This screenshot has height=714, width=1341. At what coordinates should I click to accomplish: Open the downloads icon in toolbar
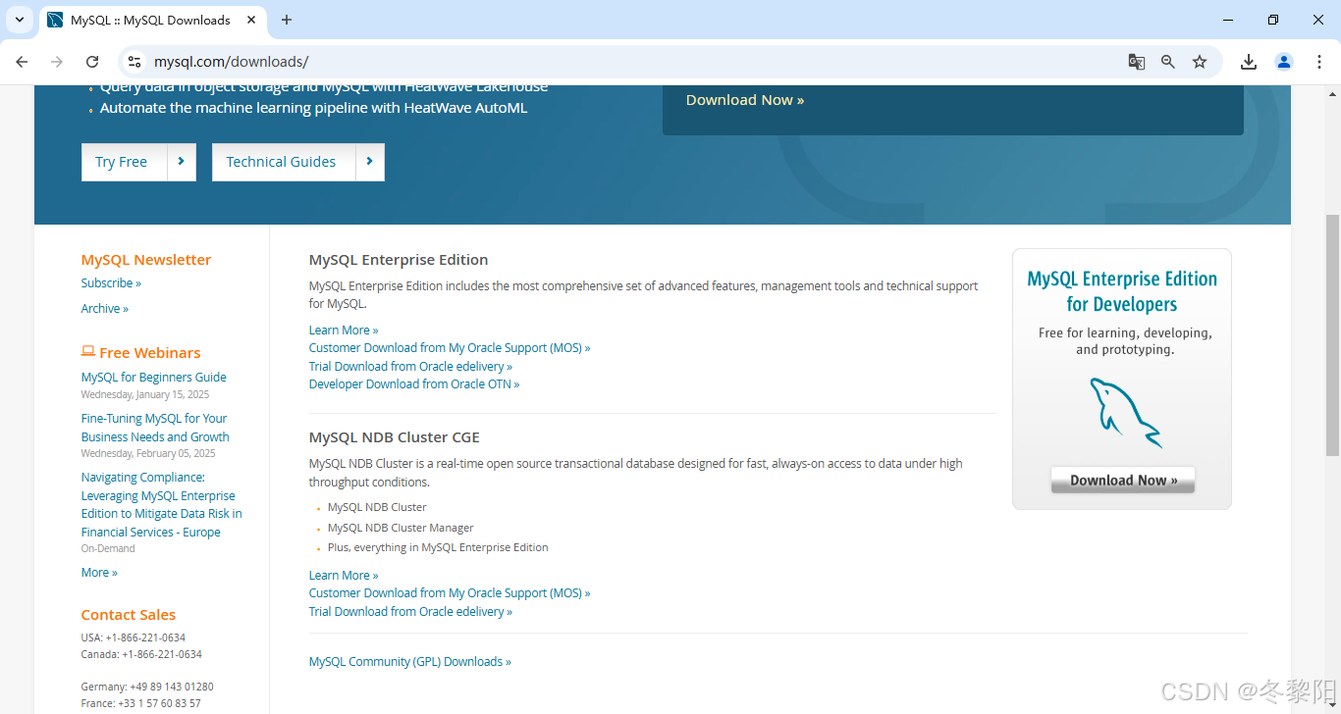click(1249, 62)
